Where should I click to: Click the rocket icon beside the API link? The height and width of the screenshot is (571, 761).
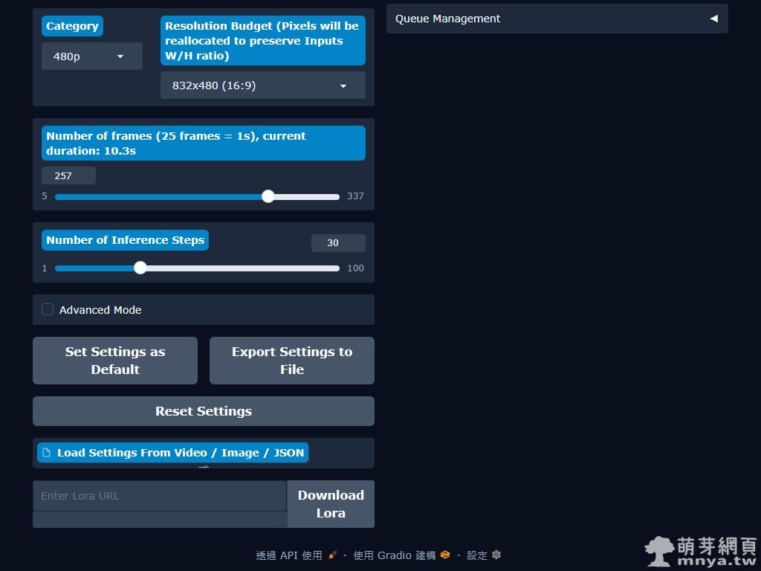point(332,555)
